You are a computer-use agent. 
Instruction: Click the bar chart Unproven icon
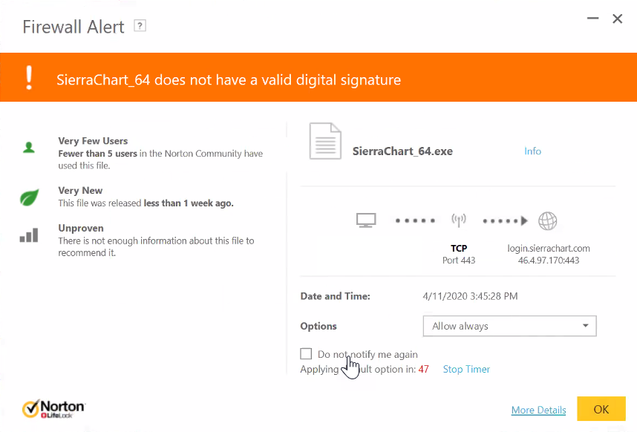(29, 235)
